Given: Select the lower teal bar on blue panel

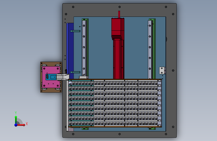Looking at the screenshot, I should click(x=75, y=72).
